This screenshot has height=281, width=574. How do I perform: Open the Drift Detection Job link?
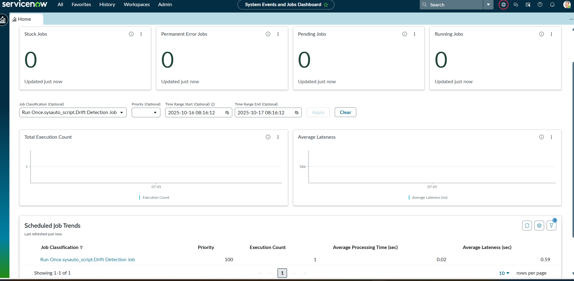pos(87,260)
